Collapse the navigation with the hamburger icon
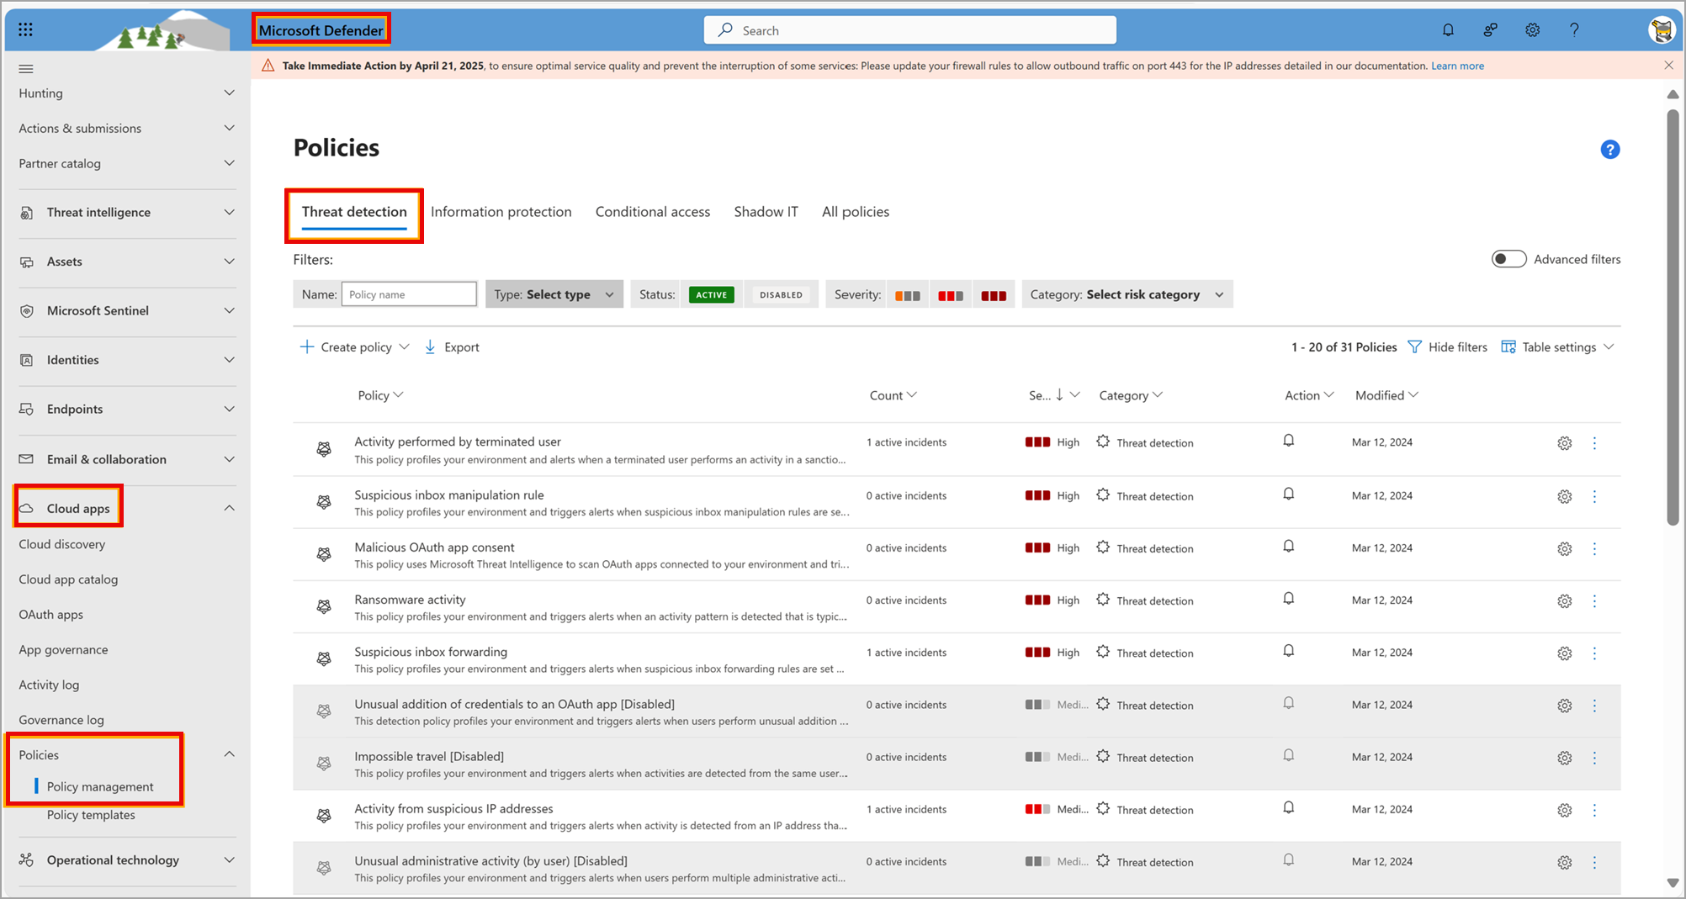 click(x=26, y=69)
